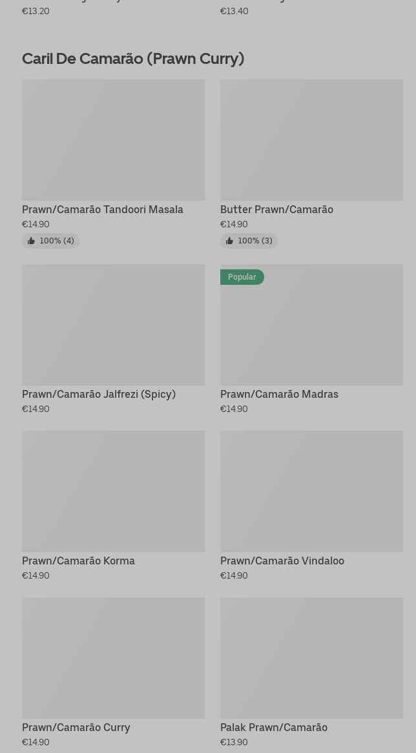Open Prawn/Camarão Korma image
This screenshot has height=753, width=416.
pyautogui.click(x=114, y=491)
